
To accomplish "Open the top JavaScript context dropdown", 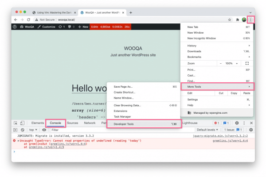I will 33,130.
